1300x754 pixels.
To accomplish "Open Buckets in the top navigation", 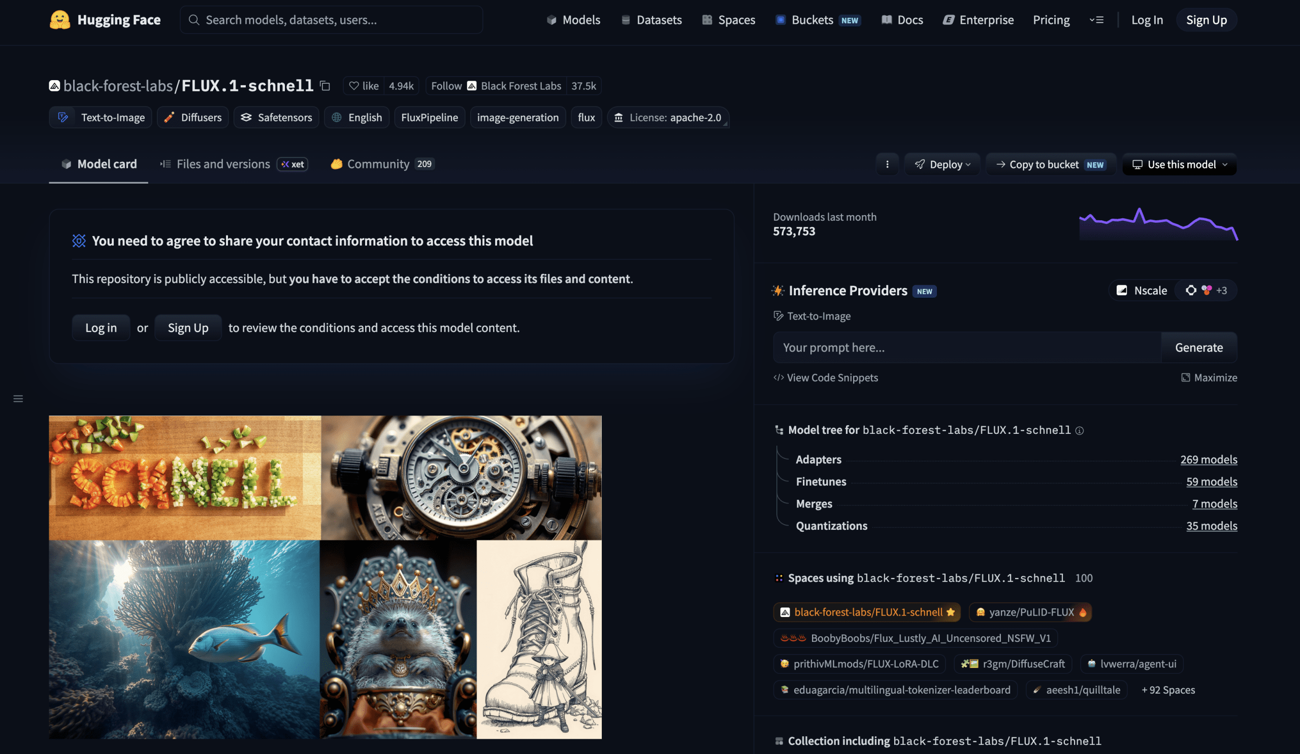I will click(818, 20).
